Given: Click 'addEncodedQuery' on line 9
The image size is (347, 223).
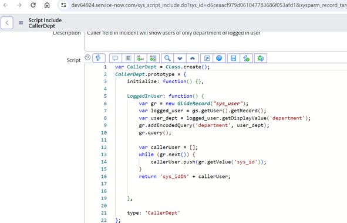Looking at the screenshot, I should point(170,125).
